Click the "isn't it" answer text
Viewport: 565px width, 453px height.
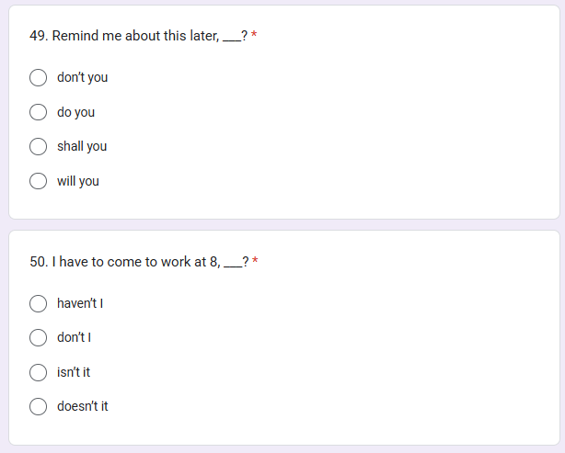point(74,372)
